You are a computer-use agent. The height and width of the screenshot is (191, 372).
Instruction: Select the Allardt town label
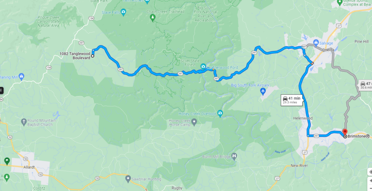[x=29, y=167]
